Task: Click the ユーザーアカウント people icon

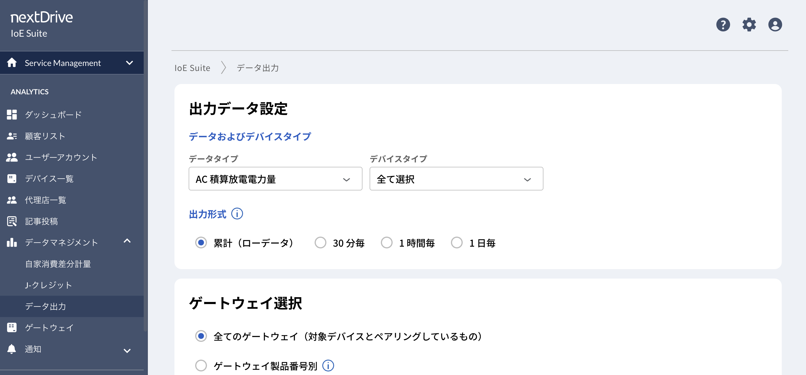Action: point(12,157)
